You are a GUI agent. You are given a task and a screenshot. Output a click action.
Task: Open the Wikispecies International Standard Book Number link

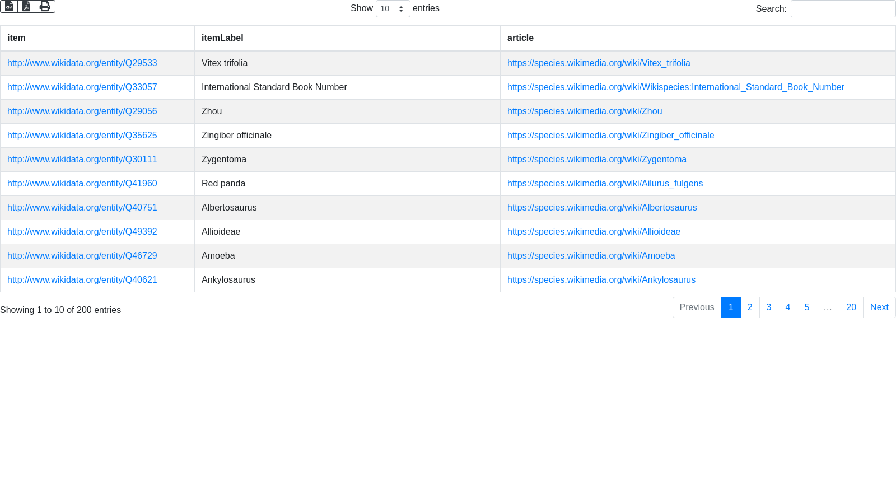pyautogui.click(x=675, y=87)
